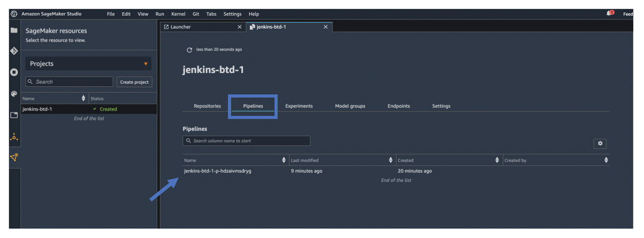Open the SageMaker JumpStart sidebar icon
The image size is (644, 238).
click(x=14, y=136)
